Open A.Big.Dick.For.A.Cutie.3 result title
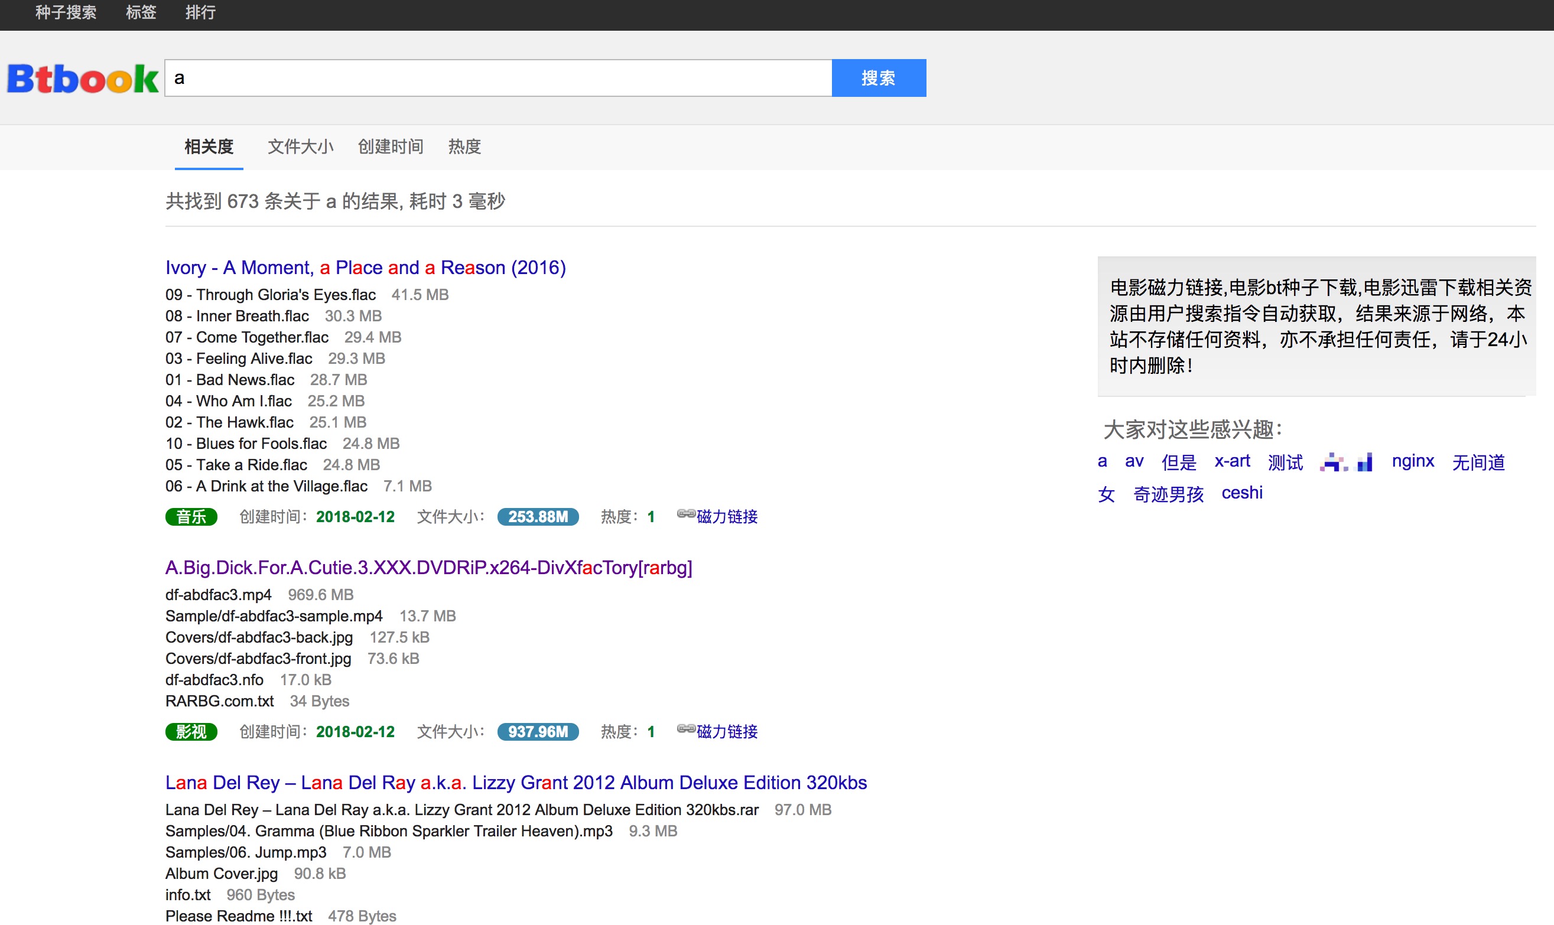 tap(429, 567)
